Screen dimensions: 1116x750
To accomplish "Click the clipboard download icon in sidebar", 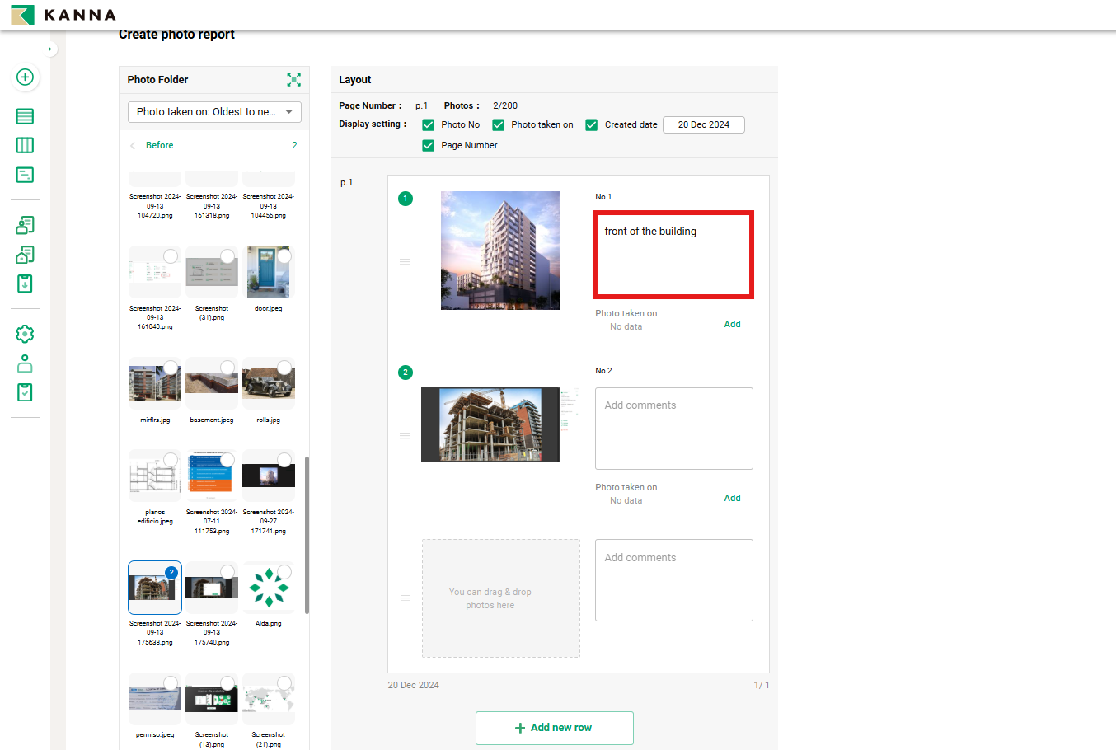I will pyautogui.click(x=25, y=284).
